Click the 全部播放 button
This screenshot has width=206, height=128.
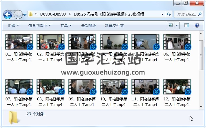pos(88,26)
